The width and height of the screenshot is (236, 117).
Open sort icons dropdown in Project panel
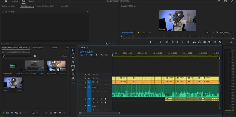click(x=35, y=113)
